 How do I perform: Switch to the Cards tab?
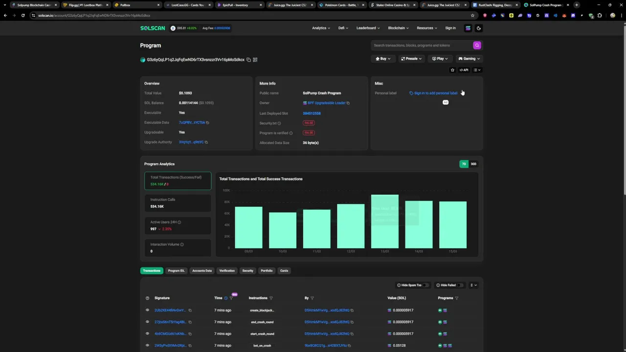pos(284,271)
